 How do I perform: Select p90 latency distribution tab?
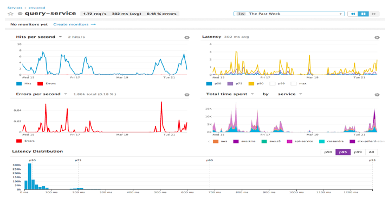tap(328, 152)
